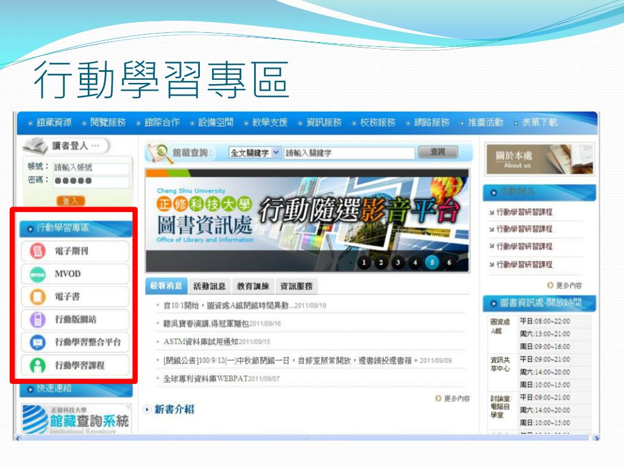
Task: Open the 行動版網站 purple phone icon
Action: (x=38, y=319)
